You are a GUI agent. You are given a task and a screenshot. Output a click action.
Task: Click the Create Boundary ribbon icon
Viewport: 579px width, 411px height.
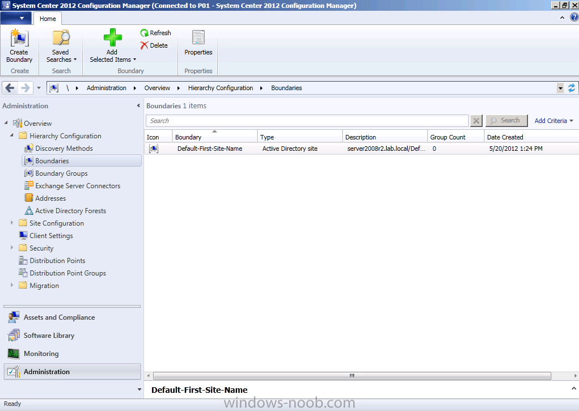pyautogui.click(x=19, y=46)
